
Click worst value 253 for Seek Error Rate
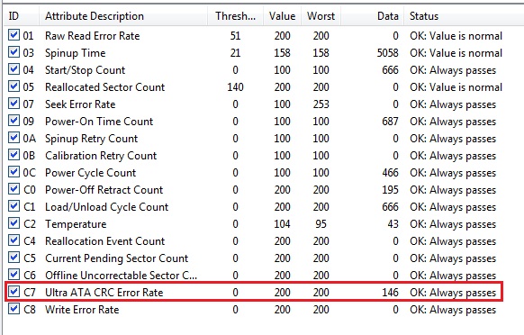point(321,104)
